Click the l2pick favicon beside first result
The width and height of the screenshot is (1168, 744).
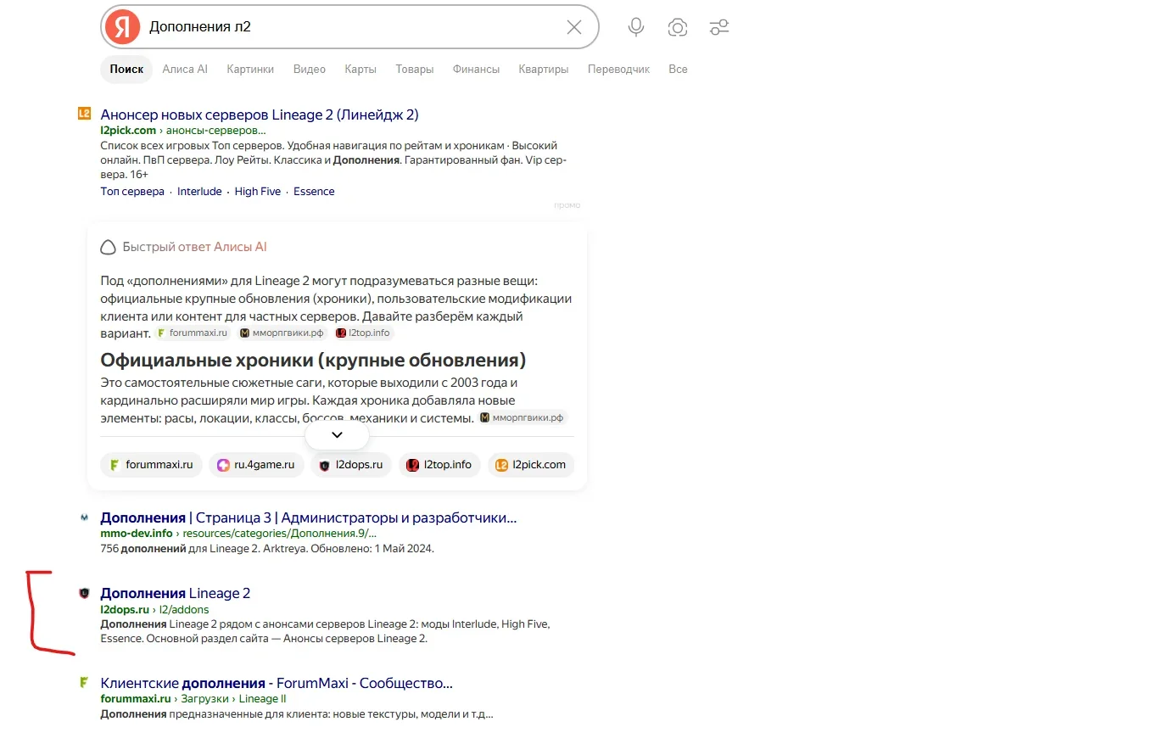point(84,113)
